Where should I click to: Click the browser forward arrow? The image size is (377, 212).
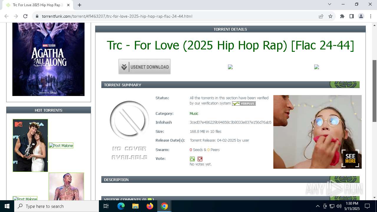coord(16,16)
